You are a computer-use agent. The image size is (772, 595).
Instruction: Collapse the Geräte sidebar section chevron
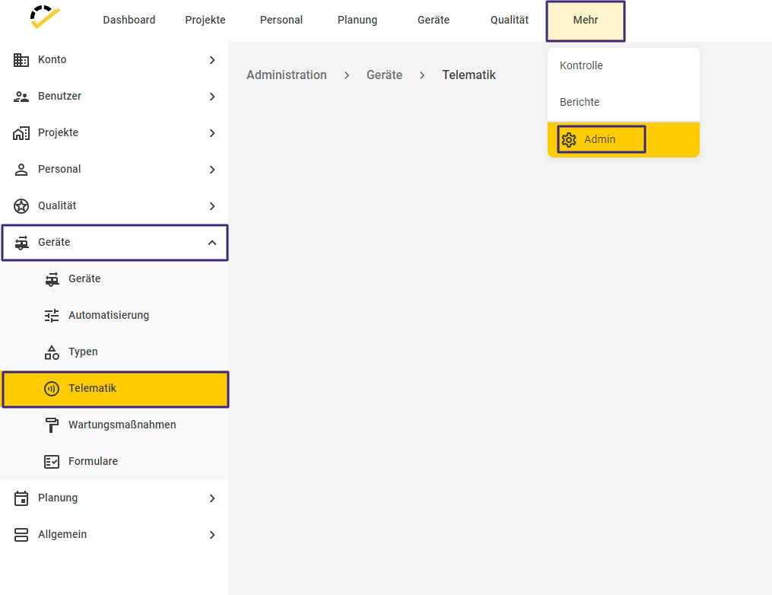(212, 242)
